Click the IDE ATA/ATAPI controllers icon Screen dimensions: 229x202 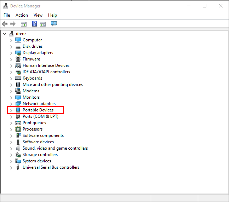click(x=18, y=72)
